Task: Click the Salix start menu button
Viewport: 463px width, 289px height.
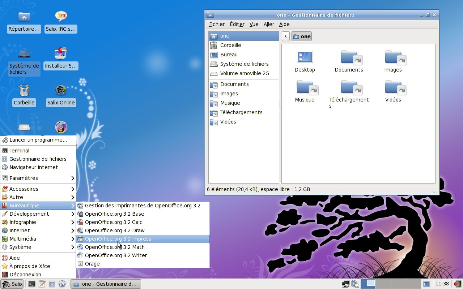Action: (12, 284)
